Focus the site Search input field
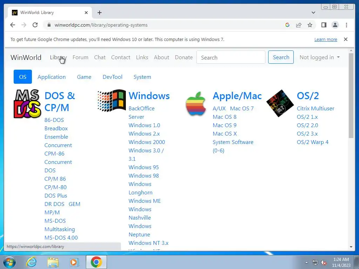 tap(231, 57)
